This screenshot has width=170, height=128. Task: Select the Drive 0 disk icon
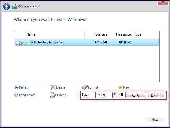(x=20, y=43)
